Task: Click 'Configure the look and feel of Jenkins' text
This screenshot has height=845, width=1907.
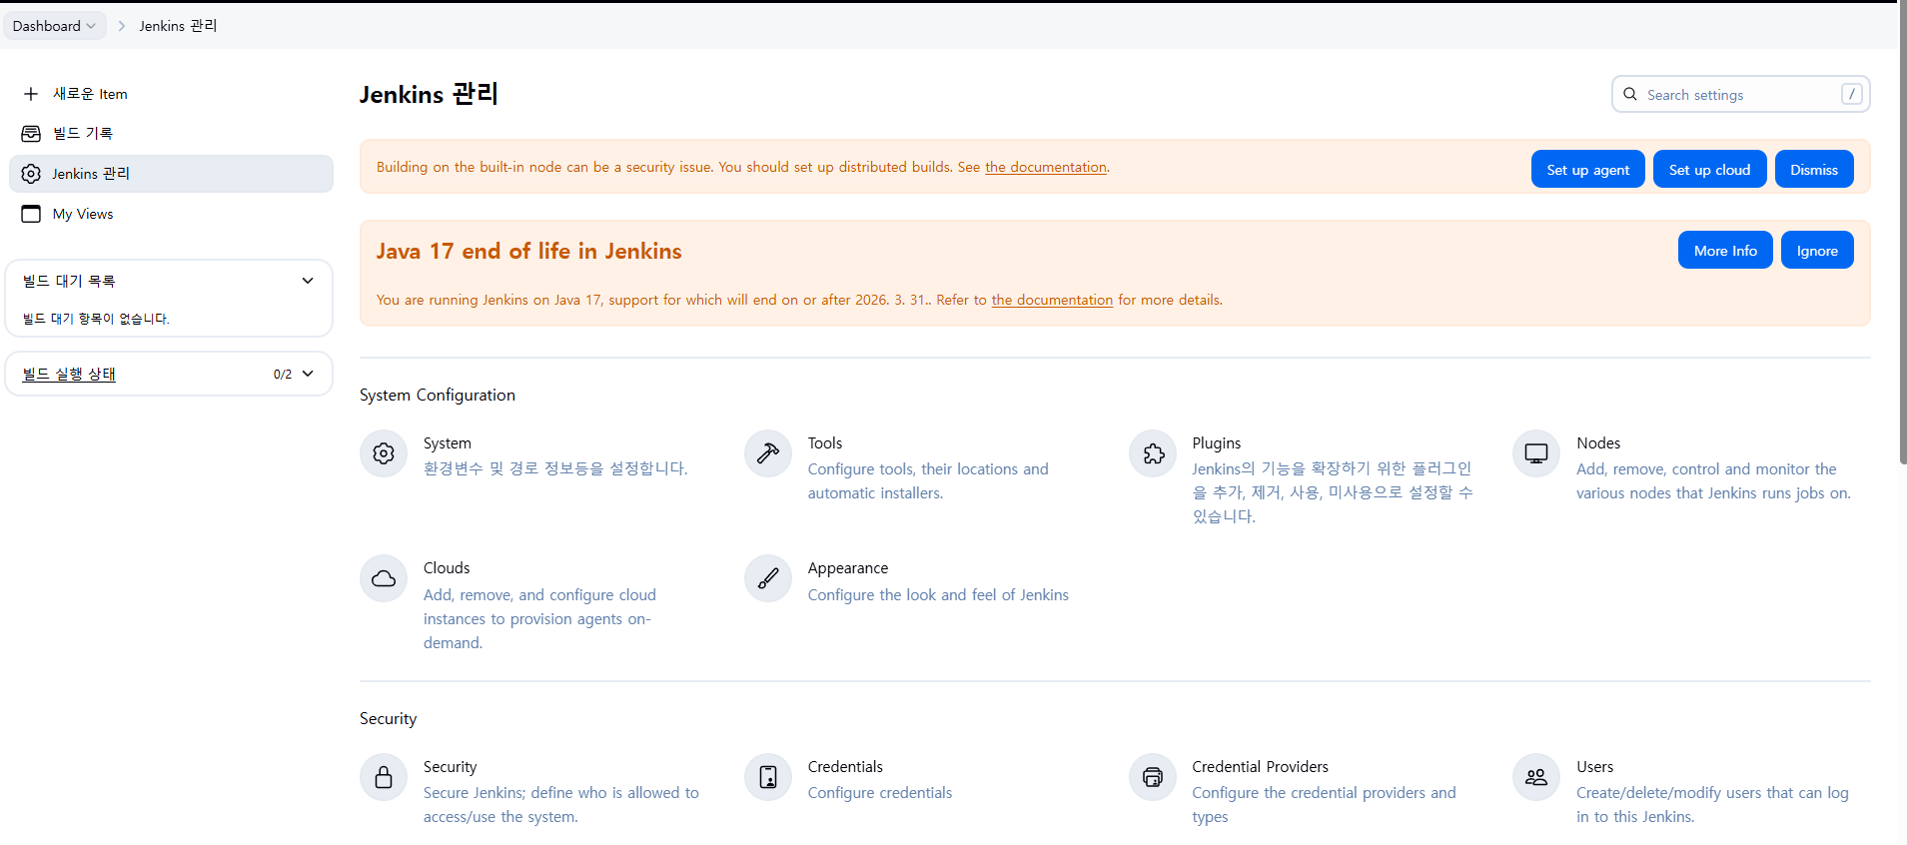Action: (938, 594)
